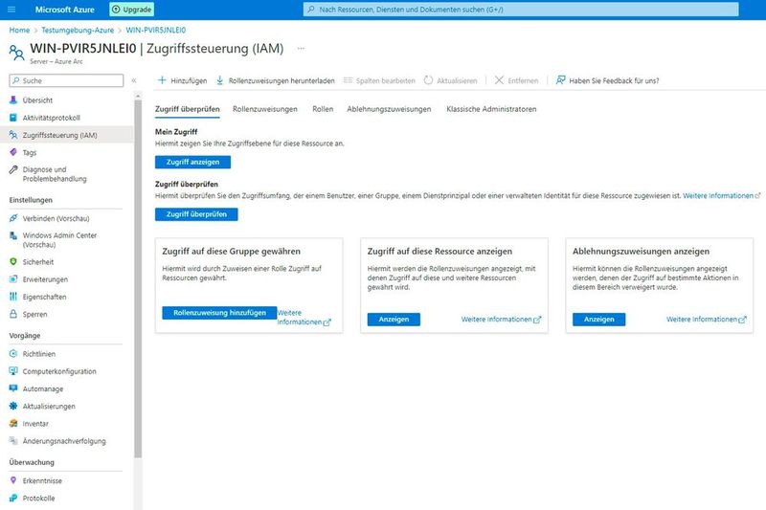The image size is (766, 510).
Task: Click the Sperren lock icon
Action: click(13, 314)
